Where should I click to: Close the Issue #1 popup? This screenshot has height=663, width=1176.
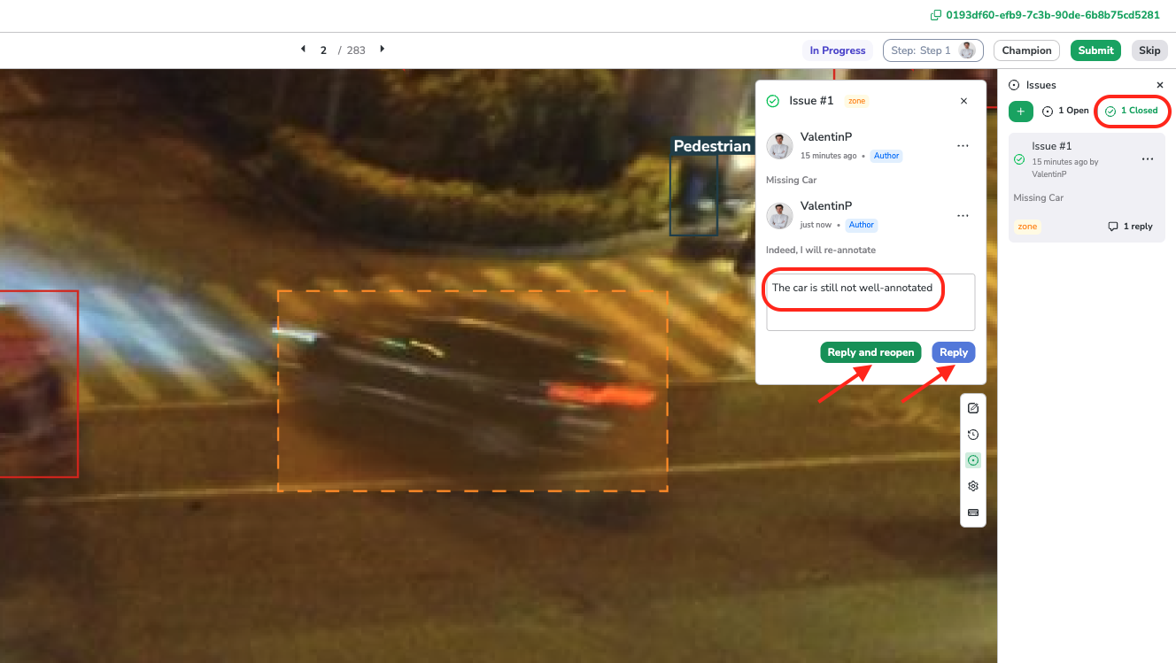[963, 101]
